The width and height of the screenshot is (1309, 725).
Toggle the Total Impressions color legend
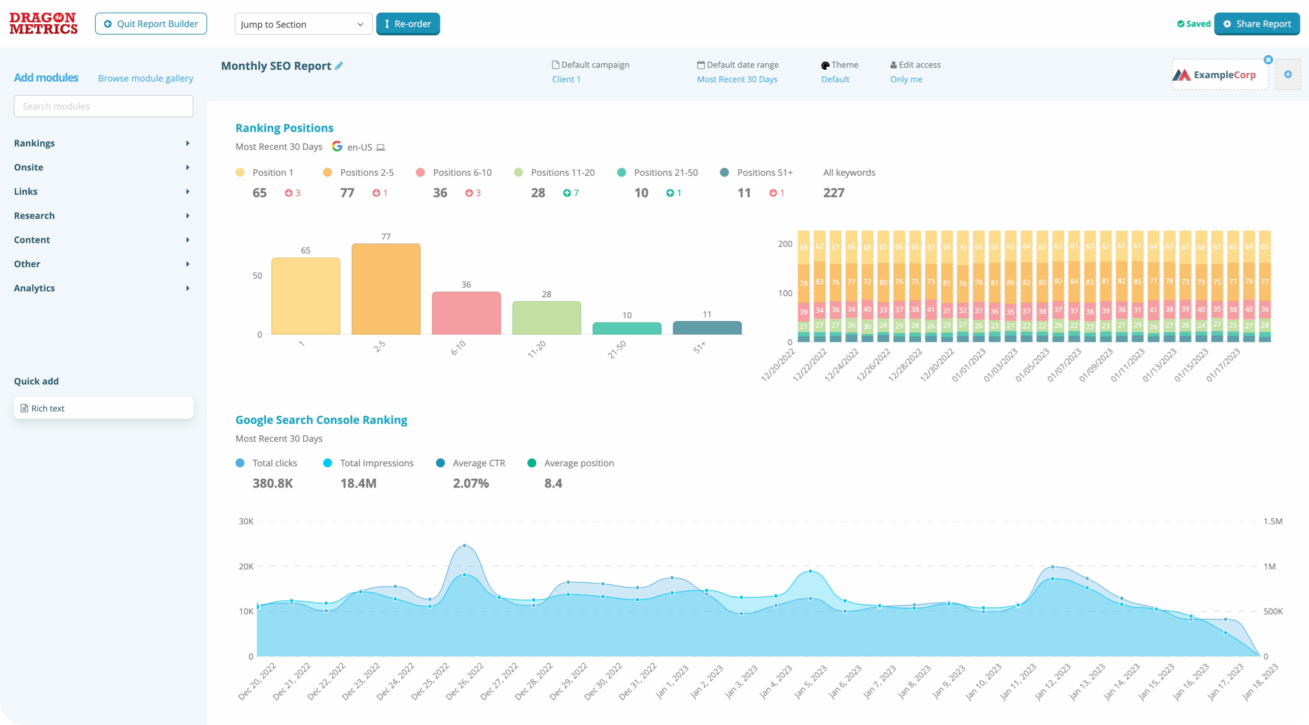[328, 463]
